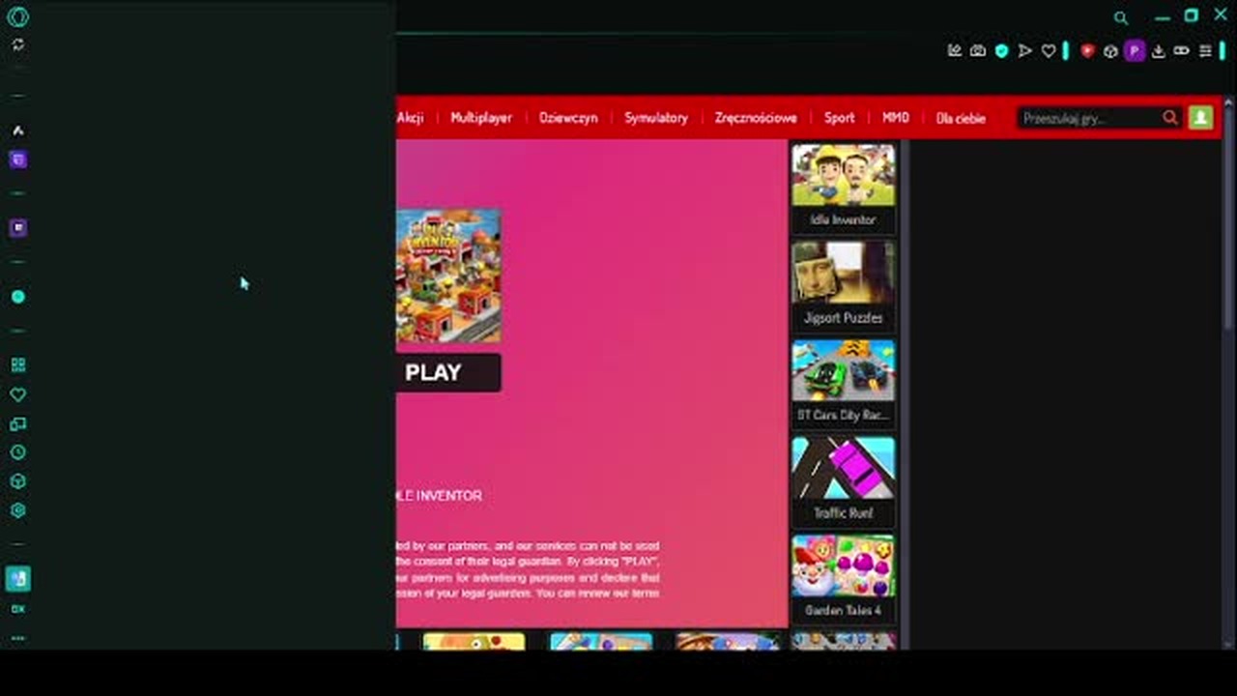The image size is (1237, 696).
Task: Open sidebar Bookmarks heart icon
Action: coord(17,394)
